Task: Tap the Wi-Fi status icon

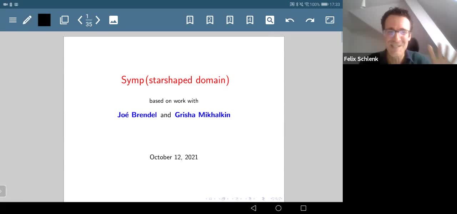Action: pyautogui.click(x=307, y=4)
